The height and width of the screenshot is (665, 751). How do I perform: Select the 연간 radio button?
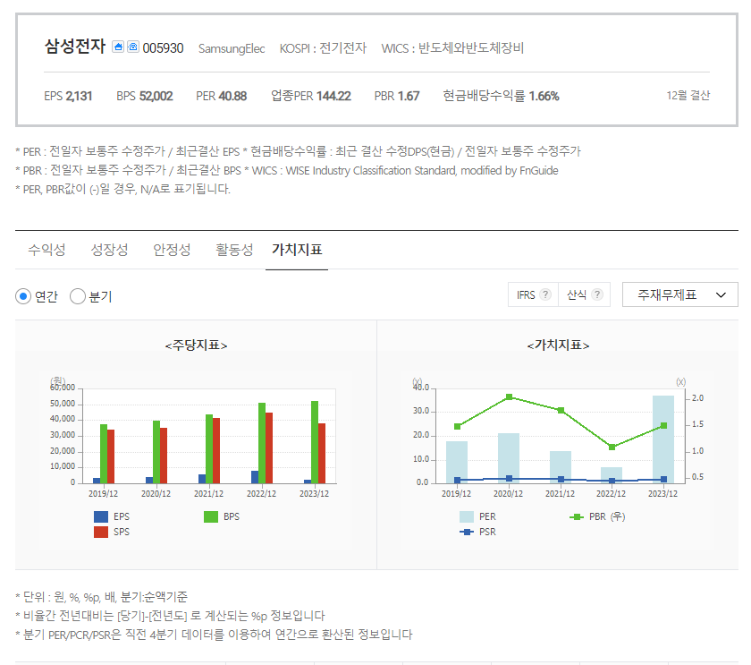tap(23, 296)
